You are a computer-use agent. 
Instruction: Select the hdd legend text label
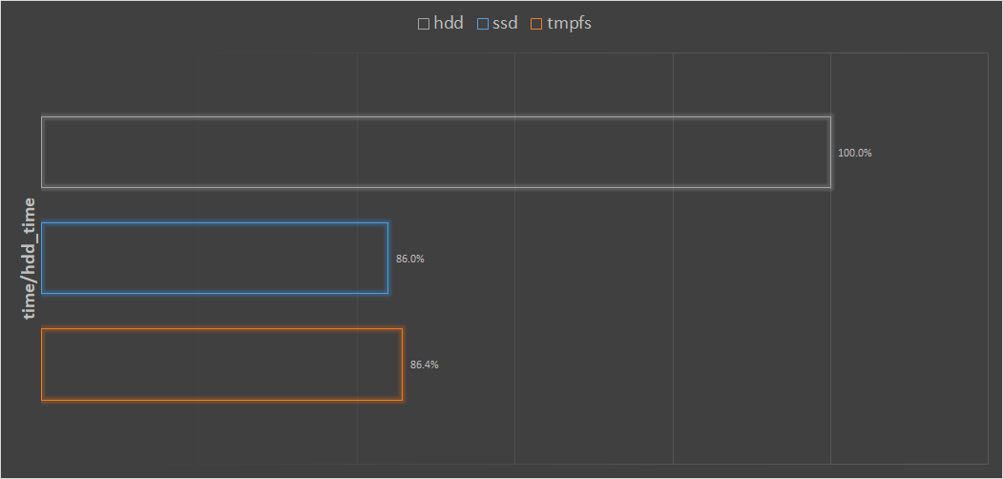pyautogui.click(x=449, y=23)
